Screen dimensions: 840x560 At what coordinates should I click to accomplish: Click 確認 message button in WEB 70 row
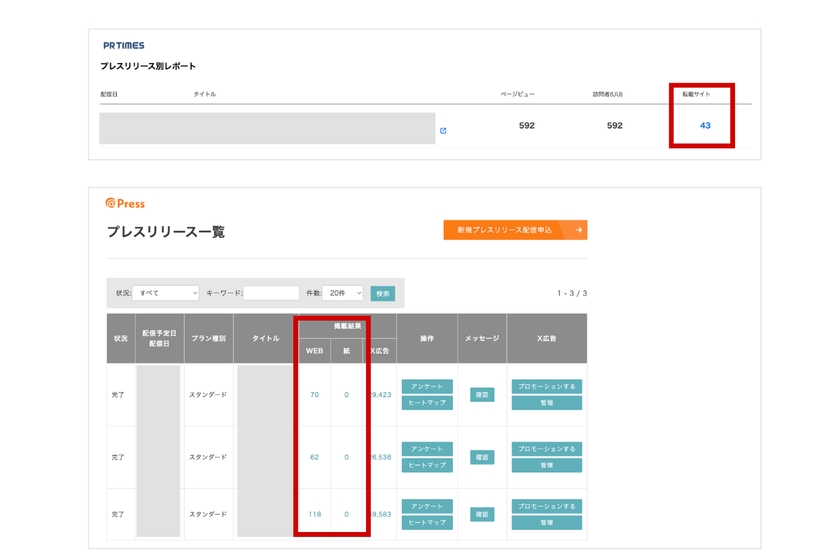482,395
